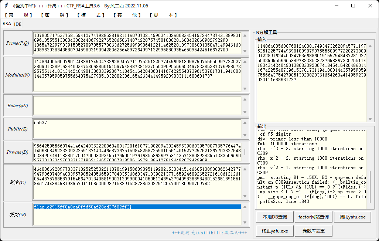Focus the empty Euler(φN) field
Screen dimensions: 379x241
coord(137,105)
